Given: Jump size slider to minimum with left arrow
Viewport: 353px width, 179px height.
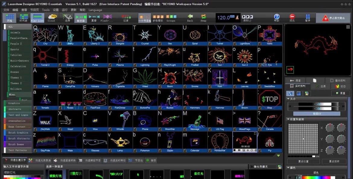Looking at the screenshot, I should pyautogui.click(x=290, y=106).
